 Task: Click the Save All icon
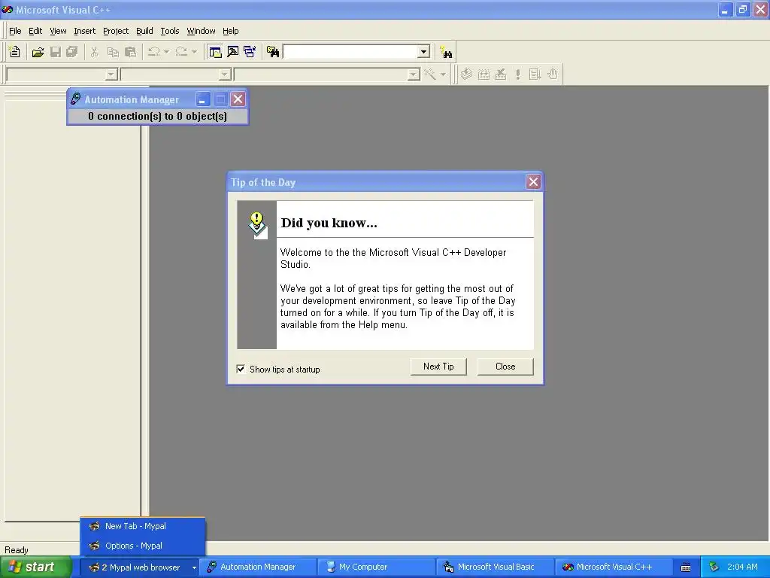tap(72, 52)
